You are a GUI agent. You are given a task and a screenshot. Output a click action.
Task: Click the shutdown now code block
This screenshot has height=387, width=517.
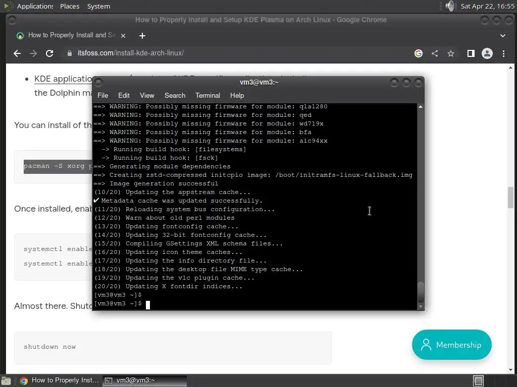173,348
